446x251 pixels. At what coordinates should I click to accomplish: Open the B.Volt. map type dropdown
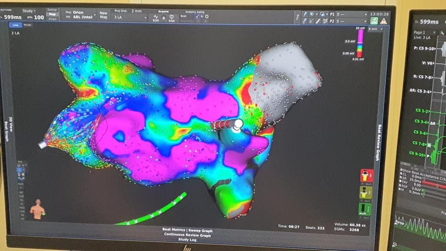[376, 29]
